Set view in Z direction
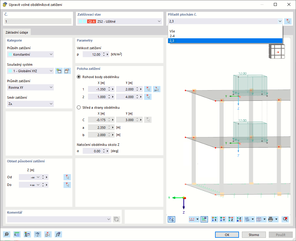The image size is (296, 241). [231, 219]
